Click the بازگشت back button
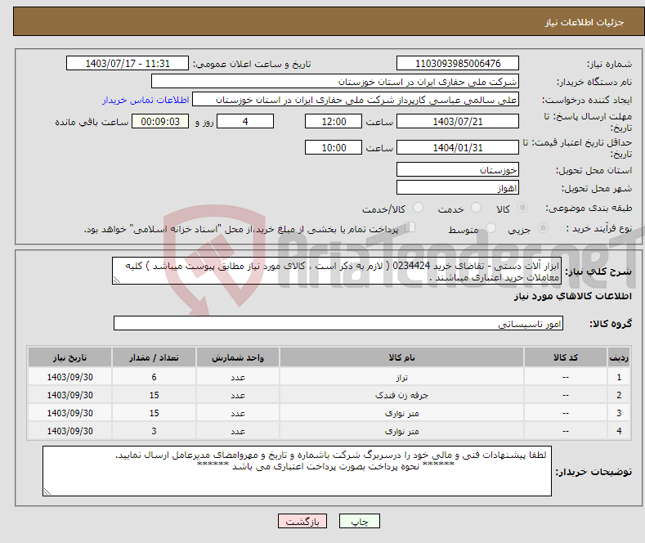This screenshot has width=645, height=543. [x=302, y=521]
